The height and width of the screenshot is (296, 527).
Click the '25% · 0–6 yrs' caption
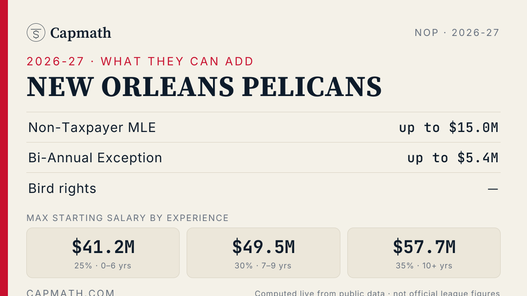click(103, 266)
